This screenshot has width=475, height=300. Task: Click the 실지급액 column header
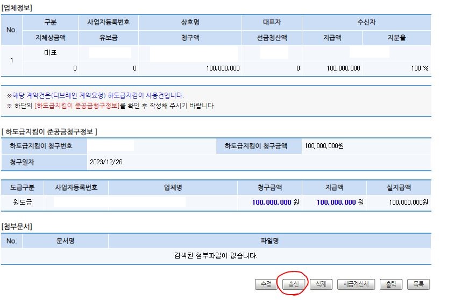tap(399, 187)
